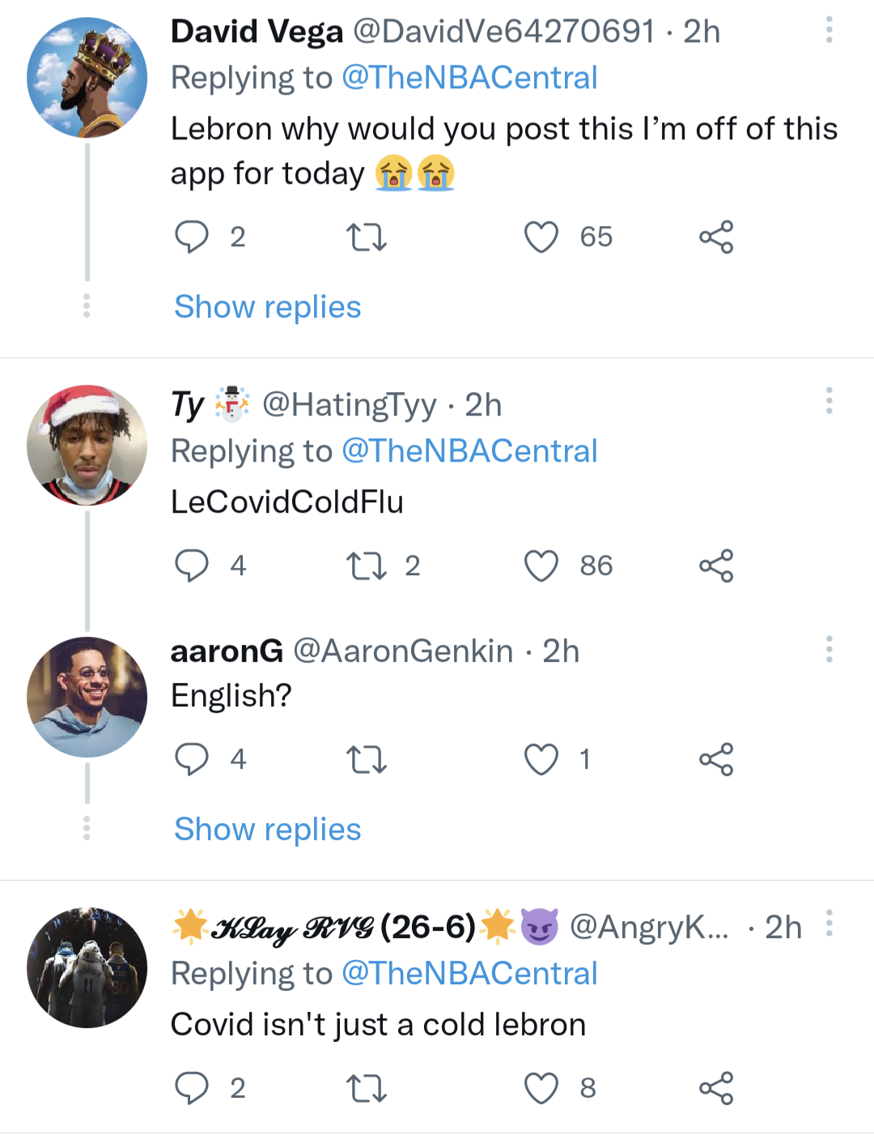Reply to David Vega's tweet
The width and height of the screenshot is (874, 1135).
pos(192,237)
